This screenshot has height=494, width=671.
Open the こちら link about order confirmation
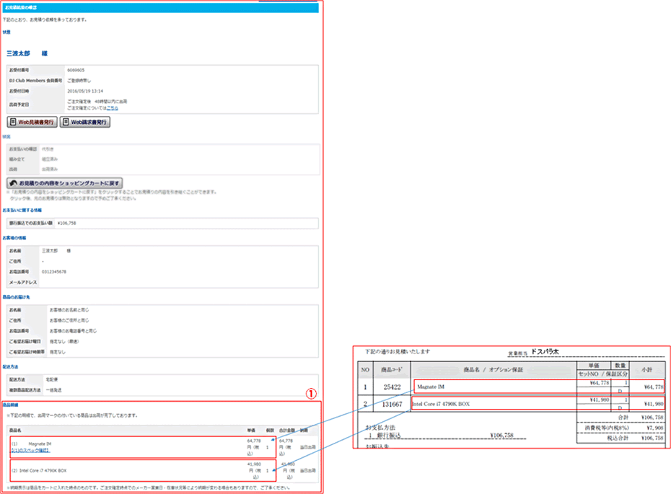112,108
